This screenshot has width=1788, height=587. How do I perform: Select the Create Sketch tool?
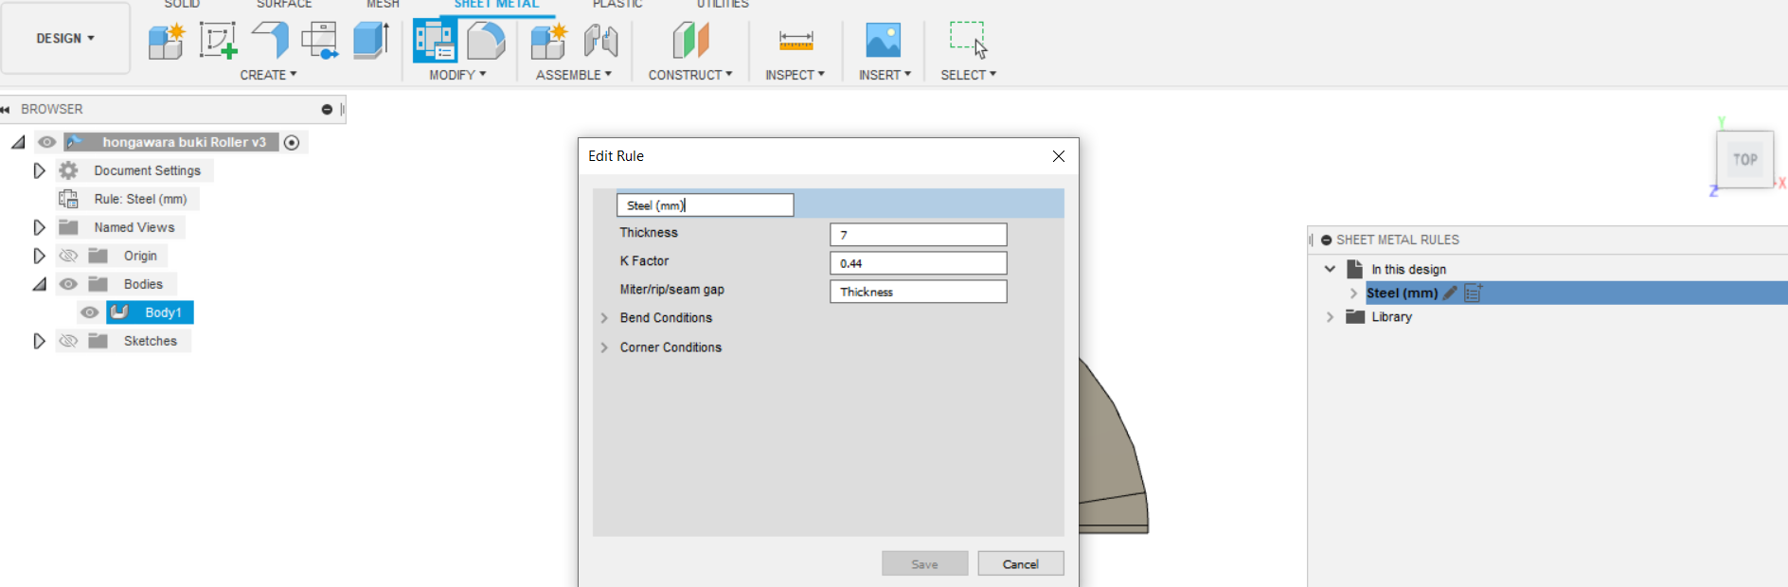coord(218,41)
